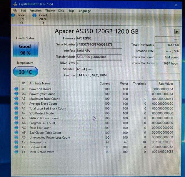185x177 pixels.
Task: Select the C: drive status icon
Action: [x=14, y=15]
